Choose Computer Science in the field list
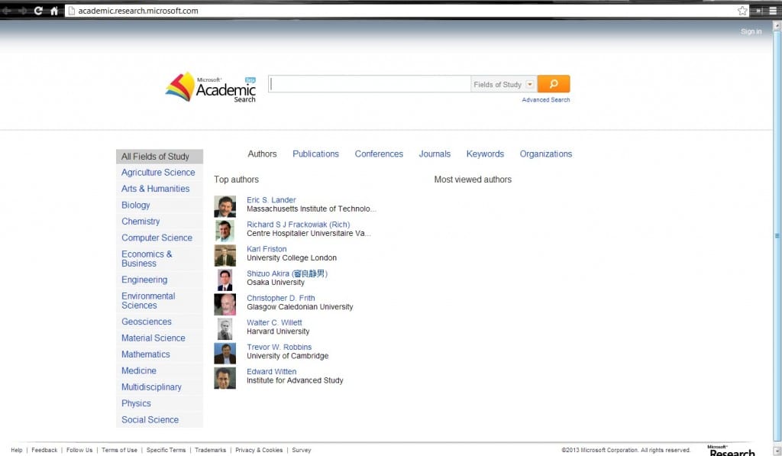Screen dimensions: 782x456 [x=157, y=238]
